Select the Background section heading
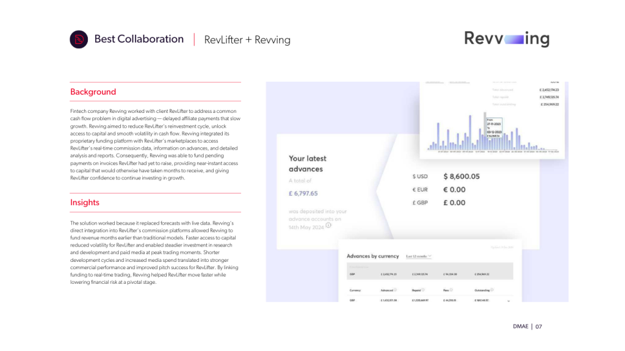This screenshot has height=351, width=625. (93, 92)
